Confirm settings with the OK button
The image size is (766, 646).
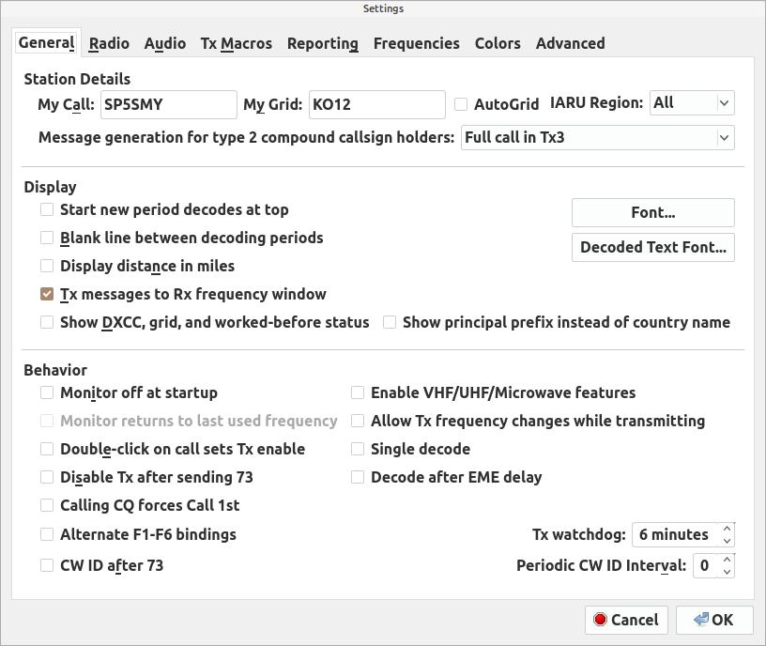click(x=714, y=620)
